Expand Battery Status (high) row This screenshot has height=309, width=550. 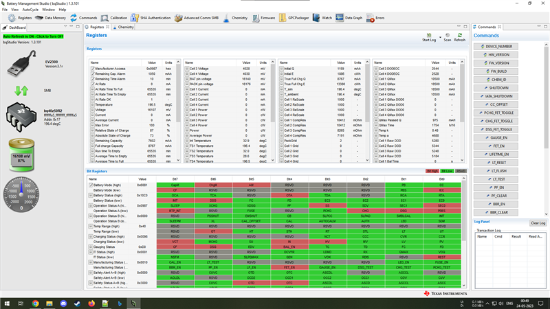point(91,196)
